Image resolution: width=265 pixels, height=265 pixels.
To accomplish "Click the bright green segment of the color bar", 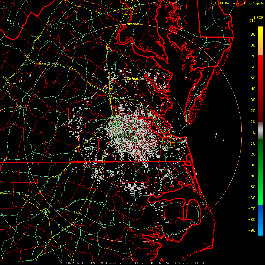I will (x=260, y=172).
